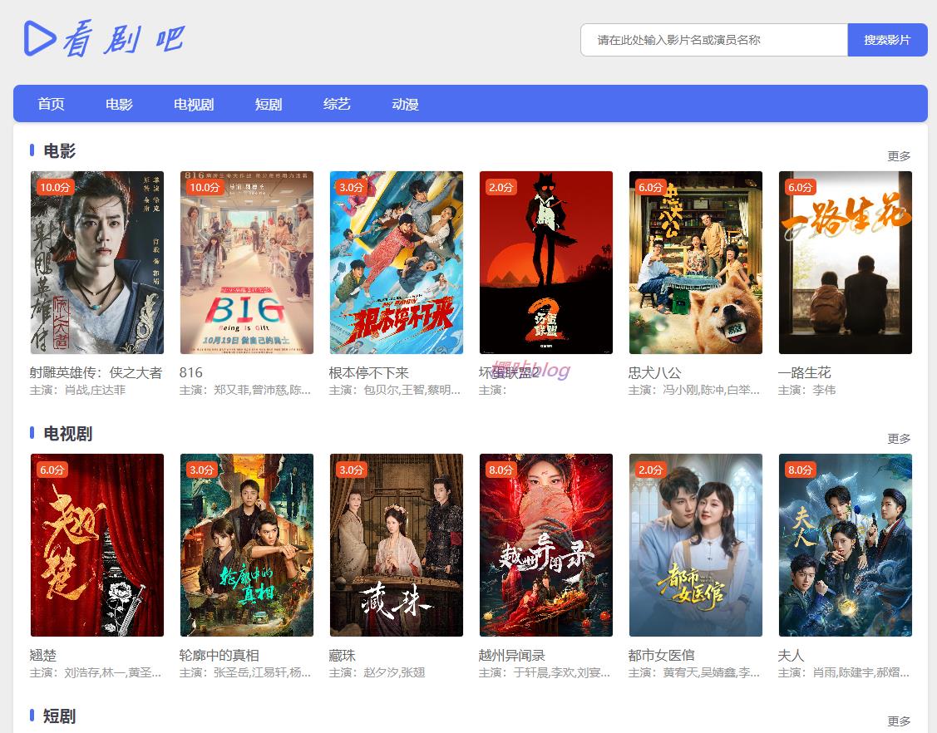
Task: Click cast text starting 张圣岳,江易轩
Action: tap(245, 672)
